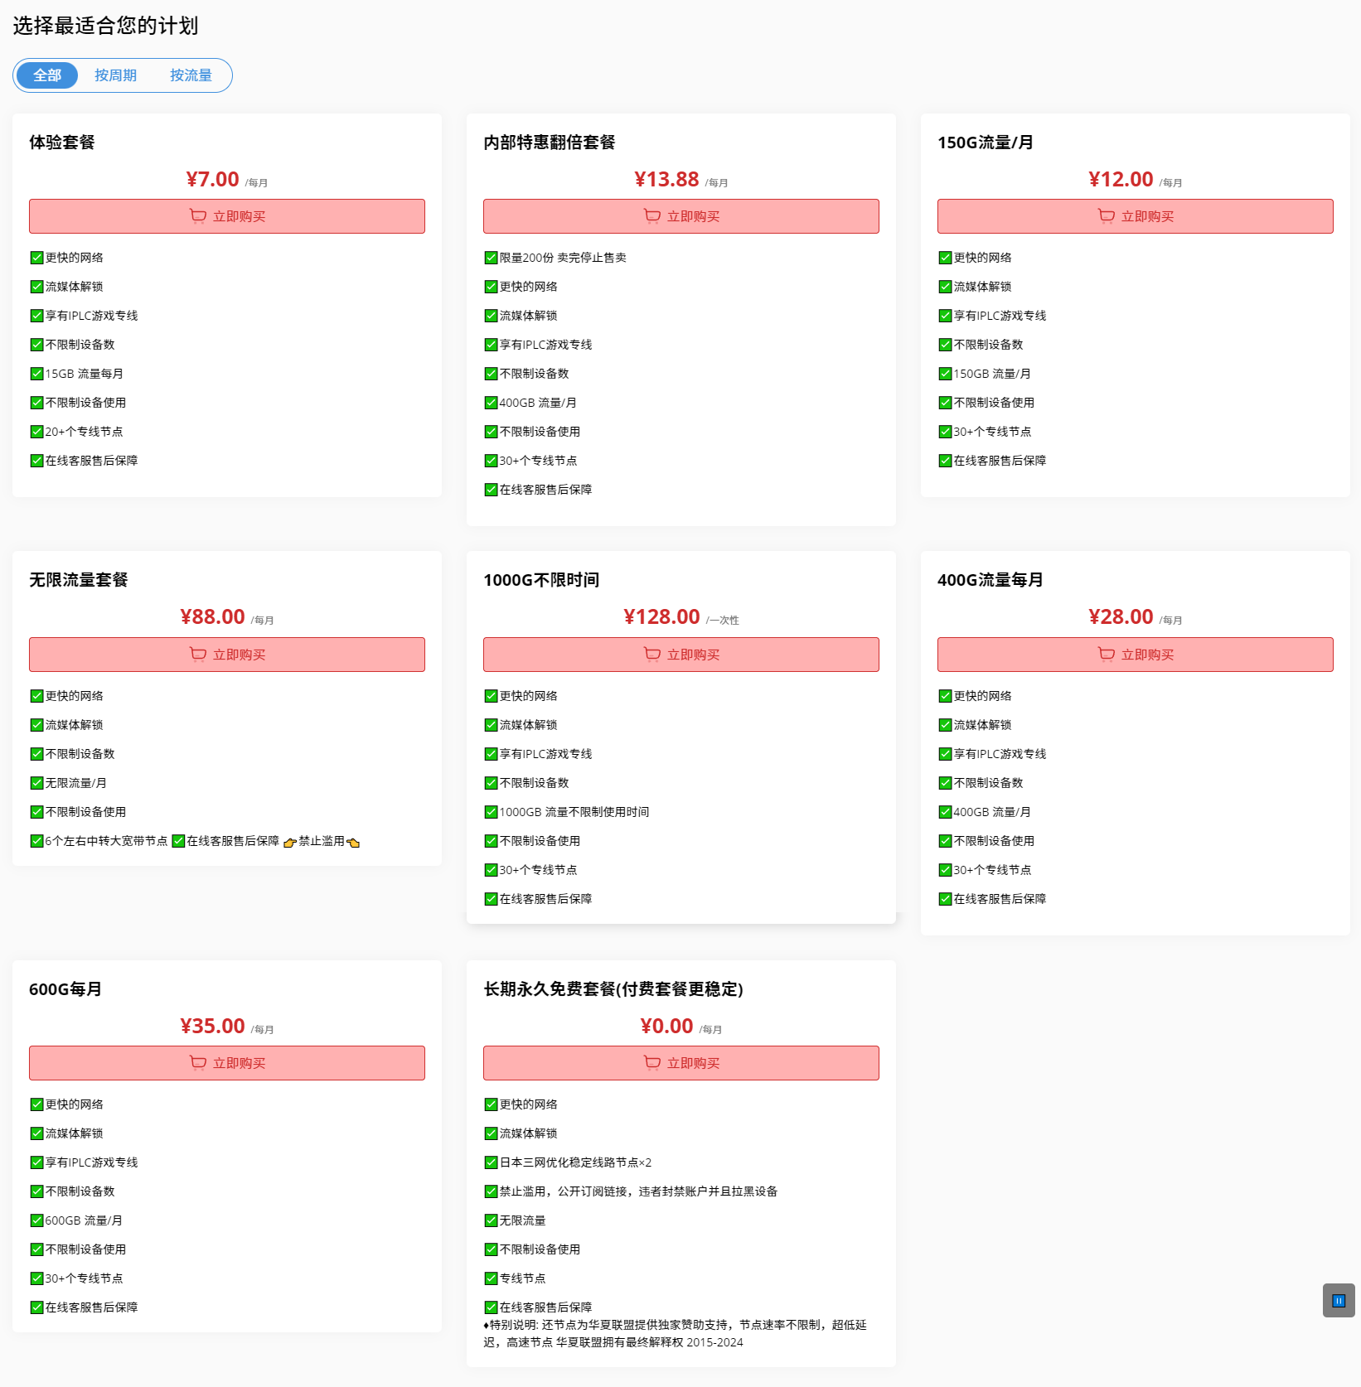Screen dimensions: 1361x1387
Task: Click the cart icon in 150G流量/月 buy button
Action: pos(1107,216)
